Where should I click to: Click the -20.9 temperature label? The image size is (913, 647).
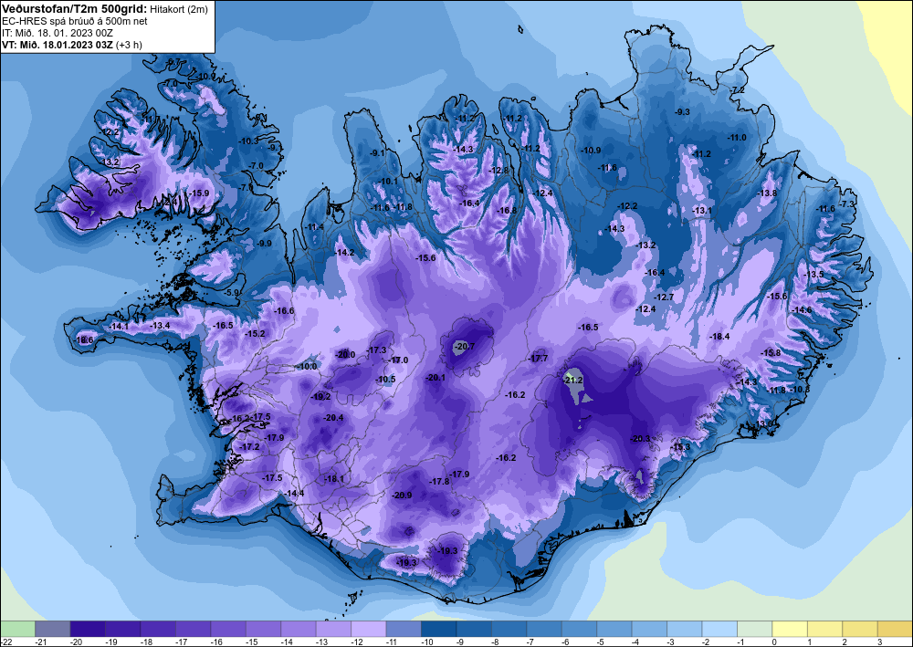(403, 496)
